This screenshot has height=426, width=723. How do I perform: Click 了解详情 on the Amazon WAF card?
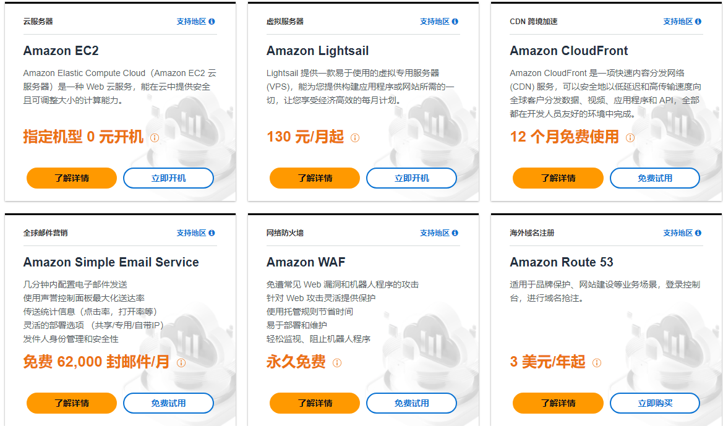[x=314, y=403]
